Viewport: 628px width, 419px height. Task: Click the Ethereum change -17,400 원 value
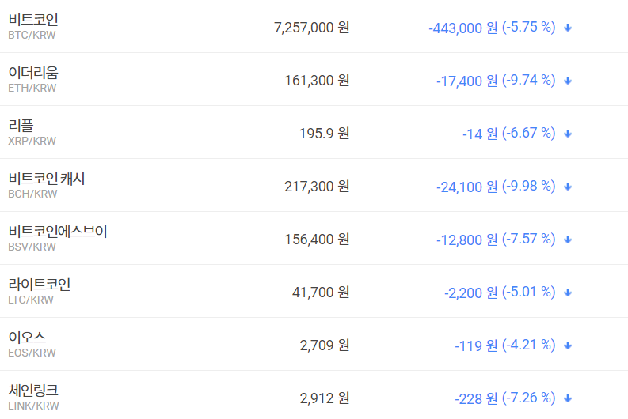pyautogui.click(x=467, y=81)
